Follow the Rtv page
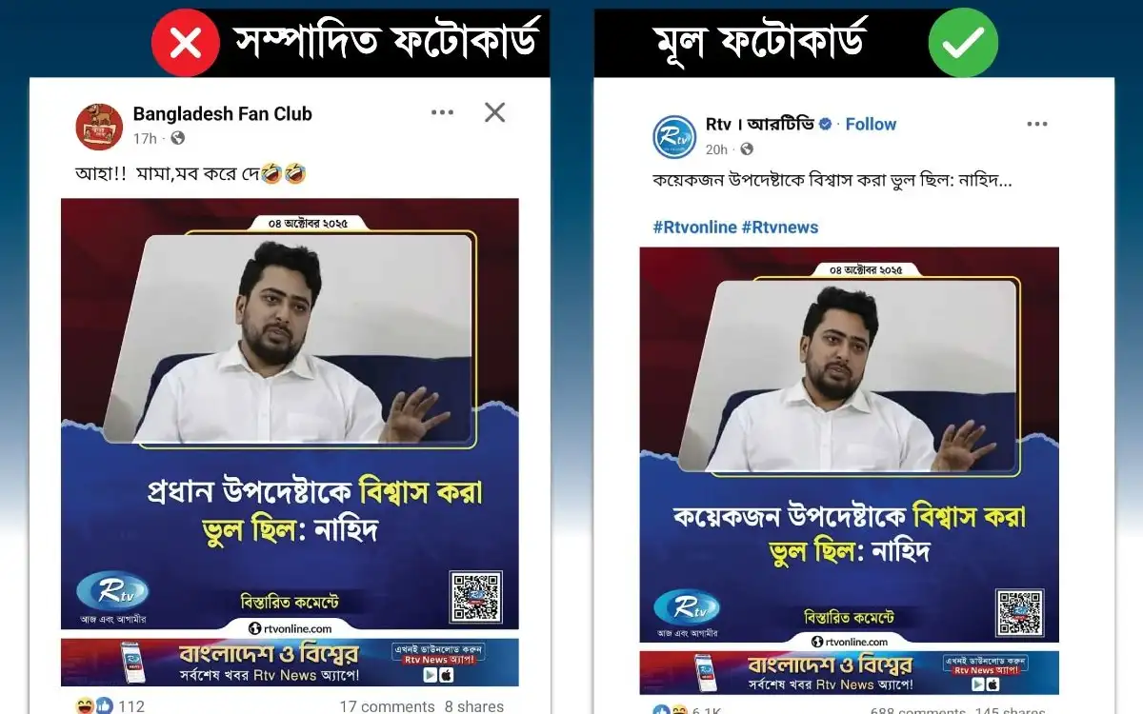The width and height of the screenshot is (1143, 714). coord(871,124)
